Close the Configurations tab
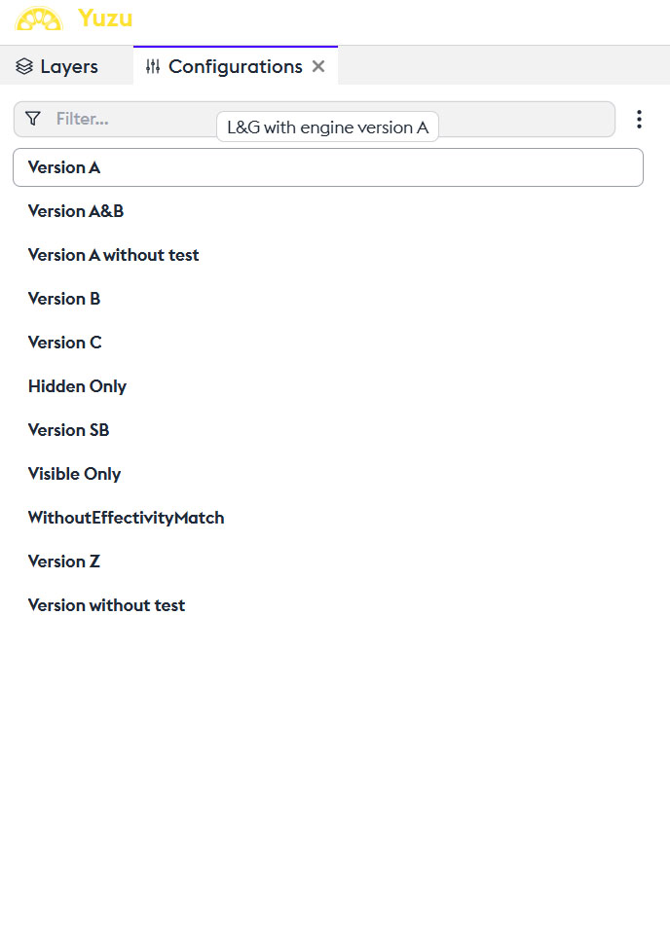 click(318, 67)
